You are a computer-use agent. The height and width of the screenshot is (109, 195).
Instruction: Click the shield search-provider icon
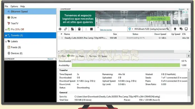click(x=130, y=29)
